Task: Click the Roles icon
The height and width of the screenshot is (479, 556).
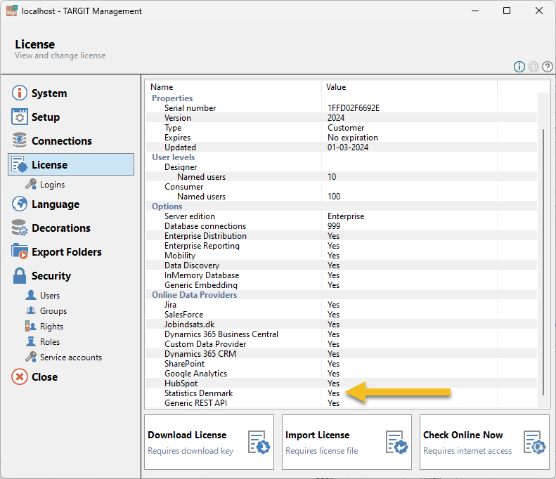Action: pos(31,342)
